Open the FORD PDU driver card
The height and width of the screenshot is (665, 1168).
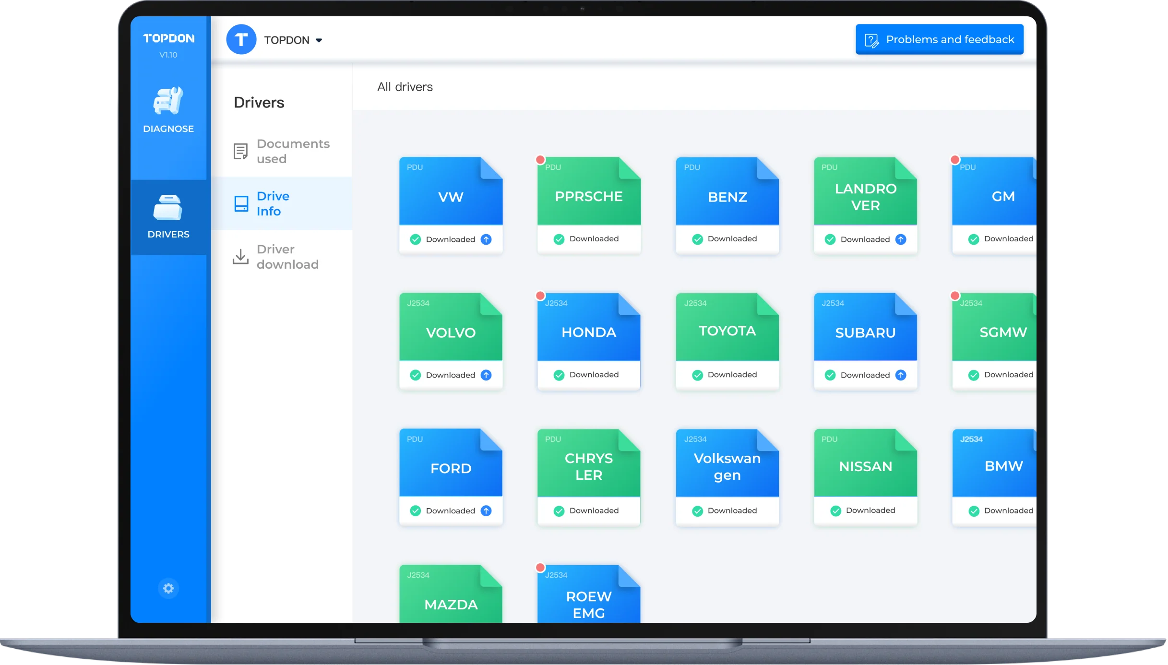[451, 477]
